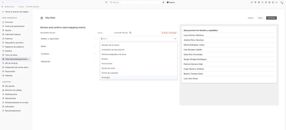This screenshot has height=130, width=286.
Task: Open the Barcelona favorite in the favorites bar
Action: click(10, 7)
